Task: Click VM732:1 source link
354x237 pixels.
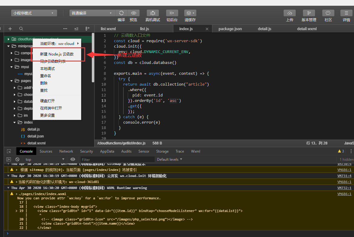Action: tap(344, 188)
